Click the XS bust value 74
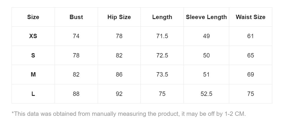 [x=76, y=36]
